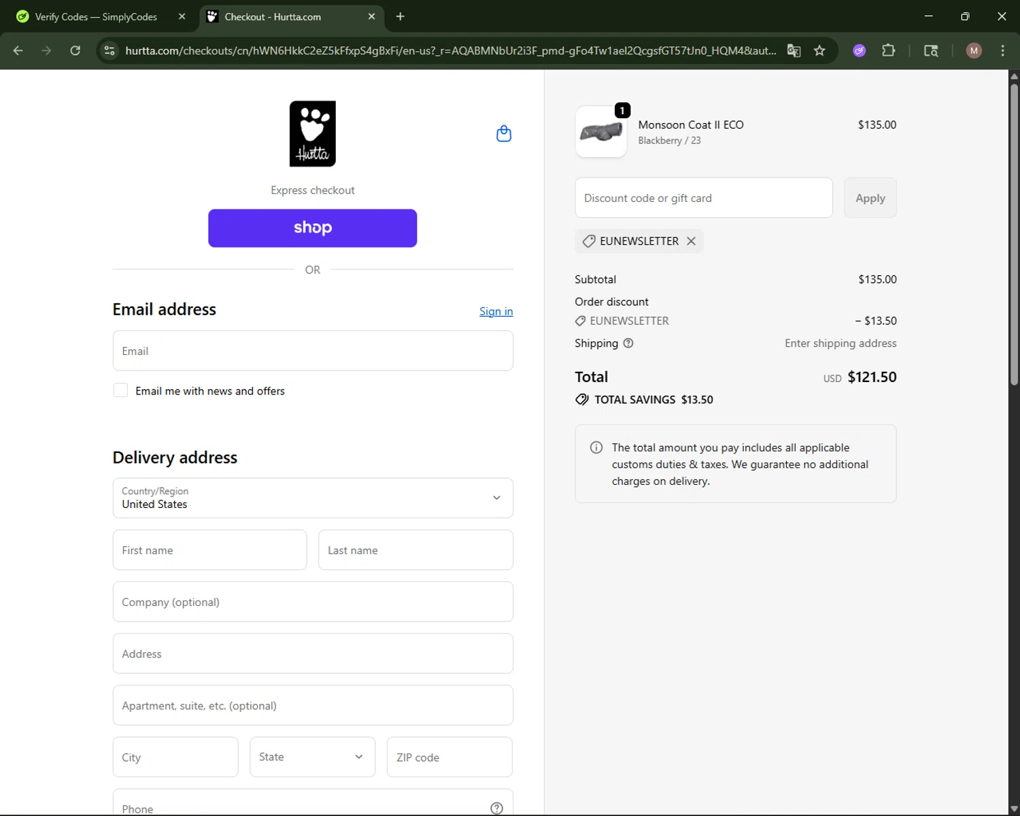Open the cart bag icon
Screen dimensions: 1020x816
504,133
